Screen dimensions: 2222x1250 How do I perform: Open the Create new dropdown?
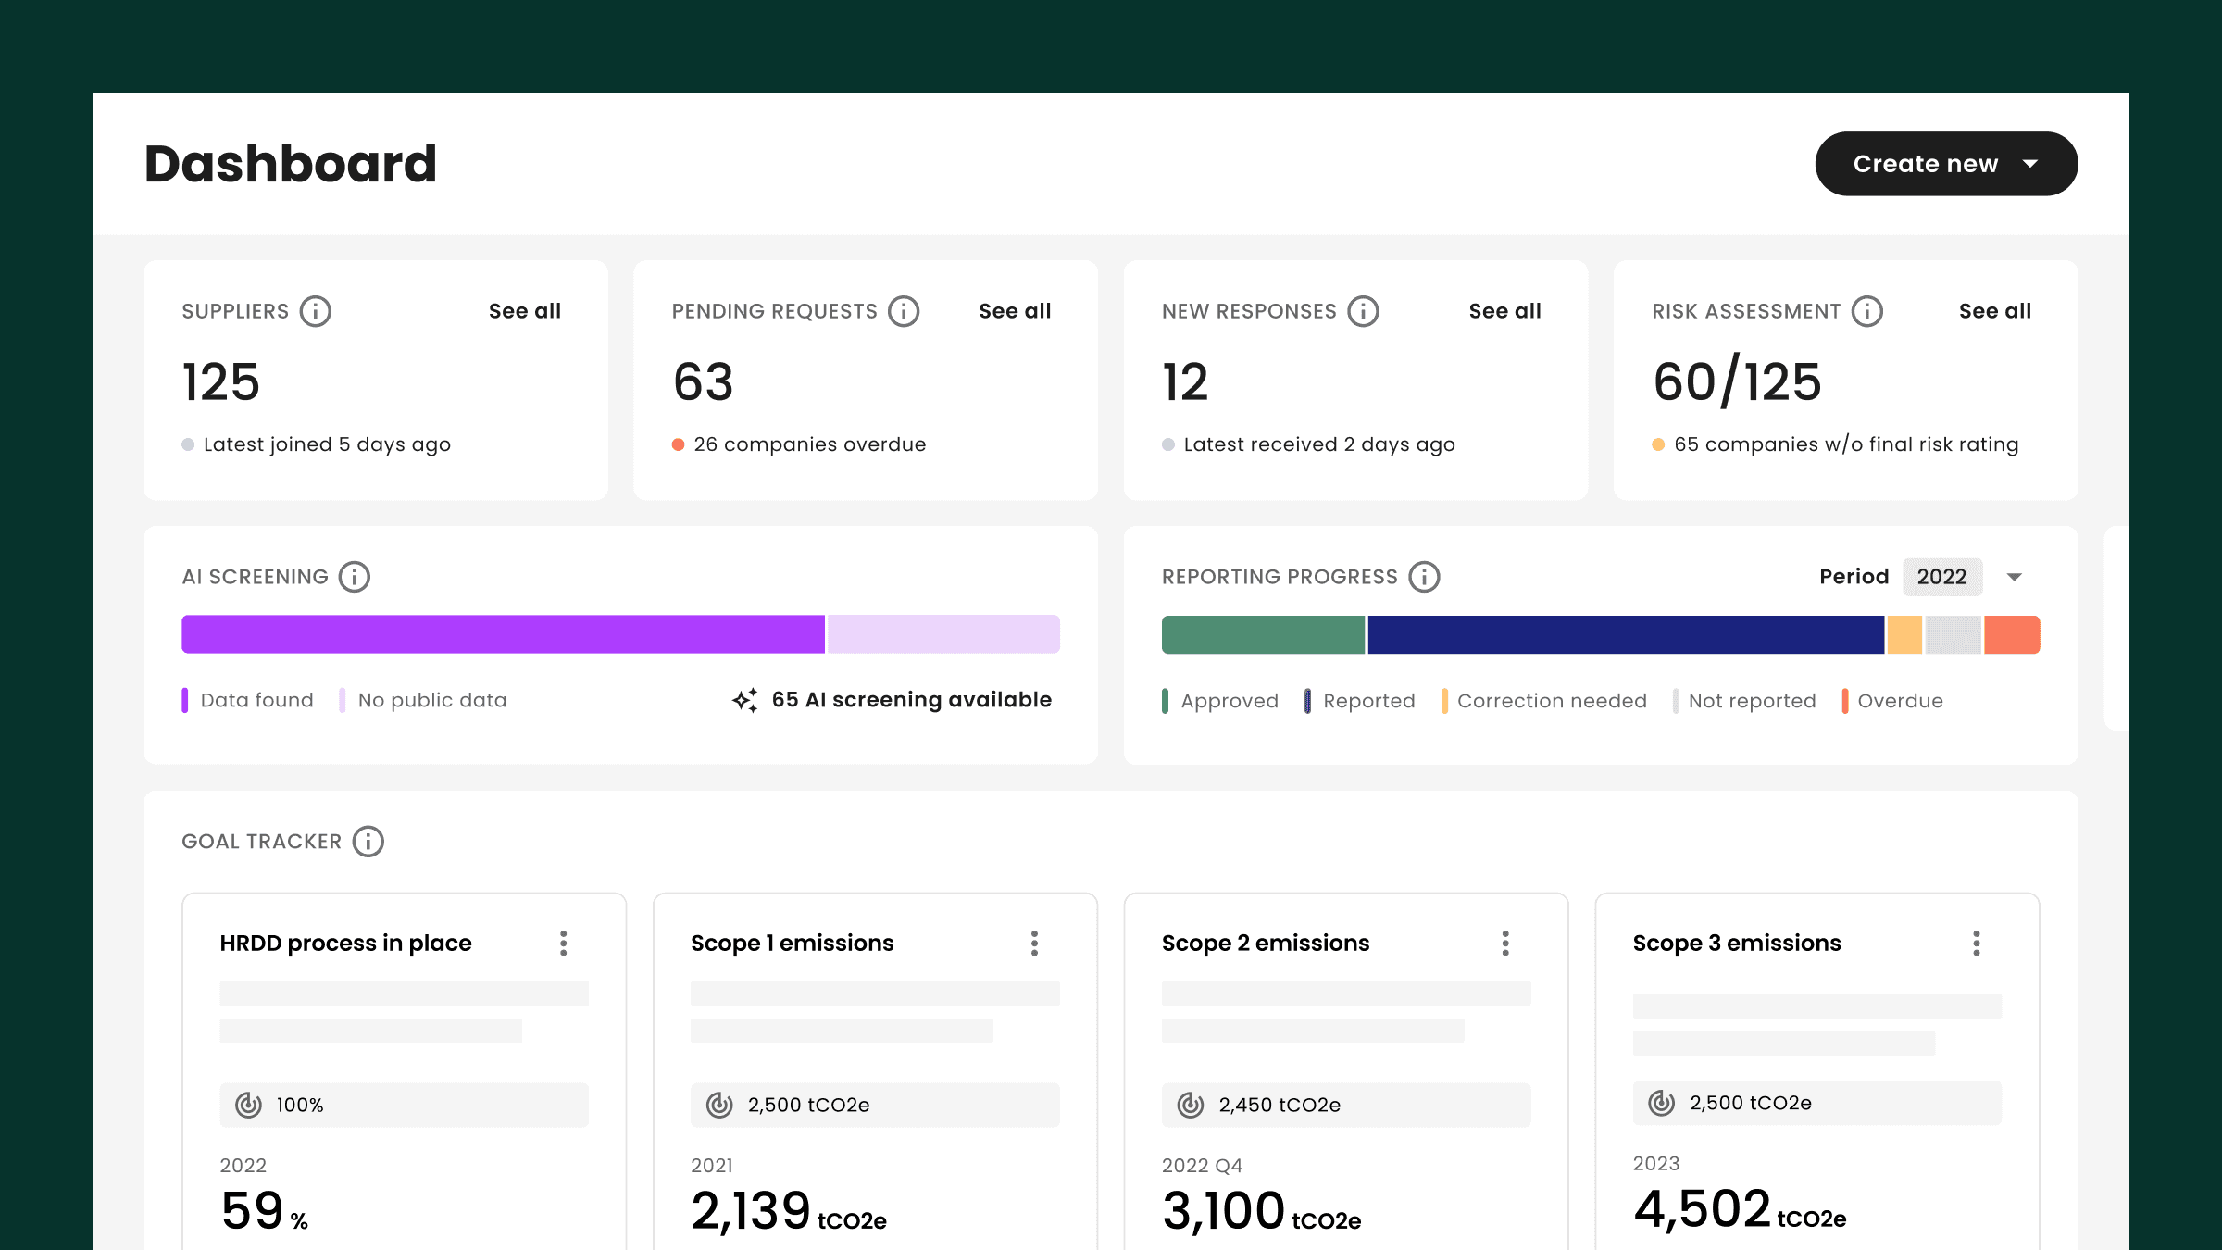(1946, 164)
